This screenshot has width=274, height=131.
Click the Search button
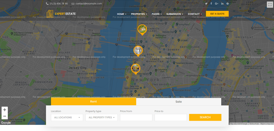click(x=205, y=117)
